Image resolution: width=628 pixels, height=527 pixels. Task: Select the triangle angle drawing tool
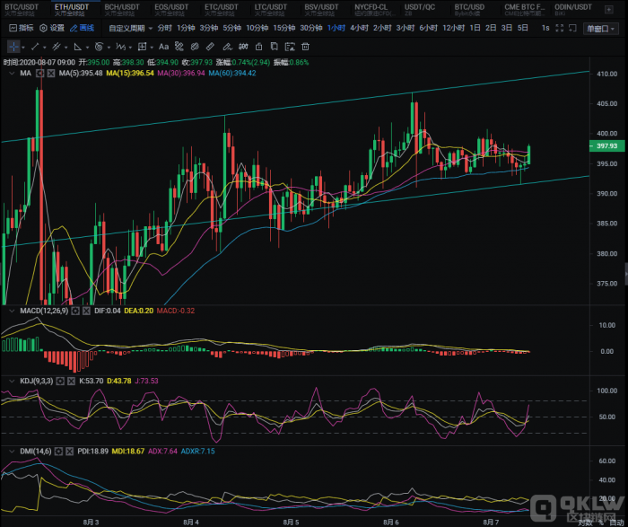pos(78,47)
